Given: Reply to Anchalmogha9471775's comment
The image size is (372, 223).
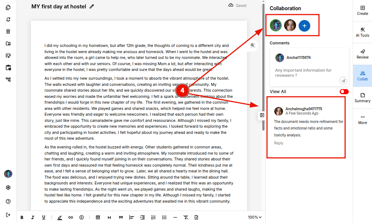Looking at the screenshot, I should coord(279,143).
